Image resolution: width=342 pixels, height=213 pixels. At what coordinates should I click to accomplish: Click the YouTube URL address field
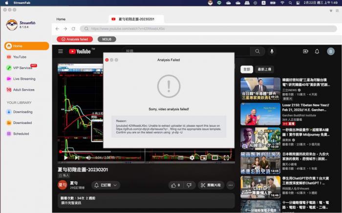point(208,29)
